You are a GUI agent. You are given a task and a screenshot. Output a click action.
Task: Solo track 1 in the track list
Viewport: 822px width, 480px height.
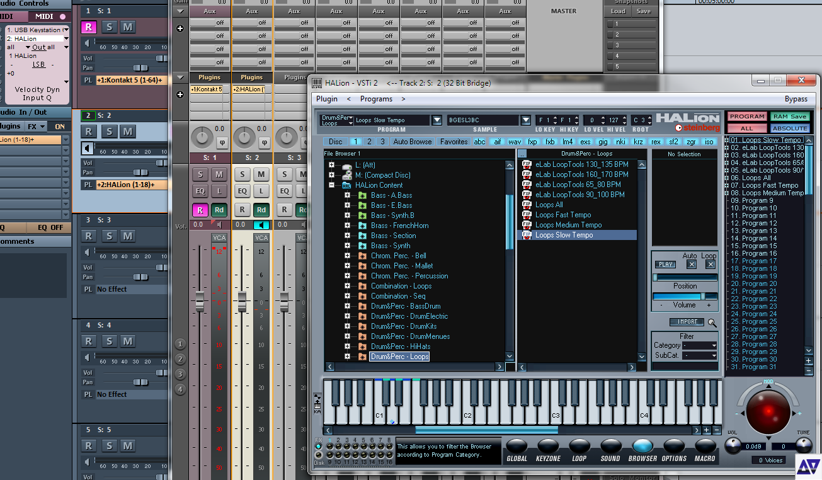pyautogui.click(x=109, y=26)
